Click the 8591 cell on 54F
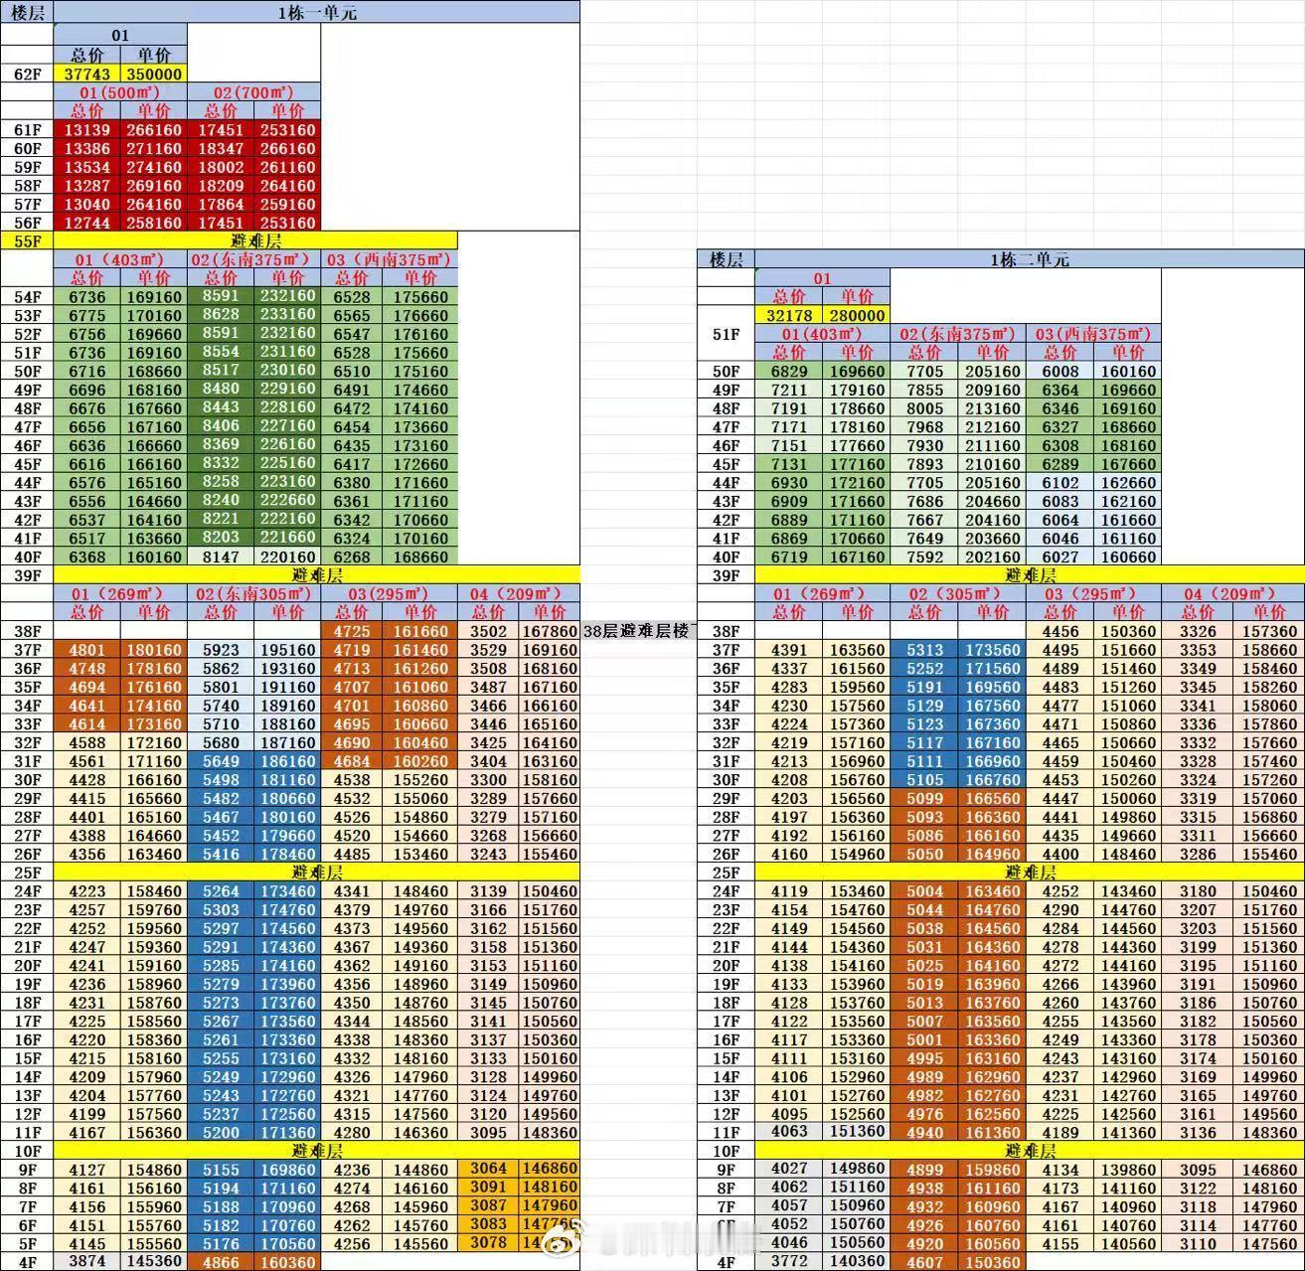This screenshot has width=1305, height=1271. (221, 296)
